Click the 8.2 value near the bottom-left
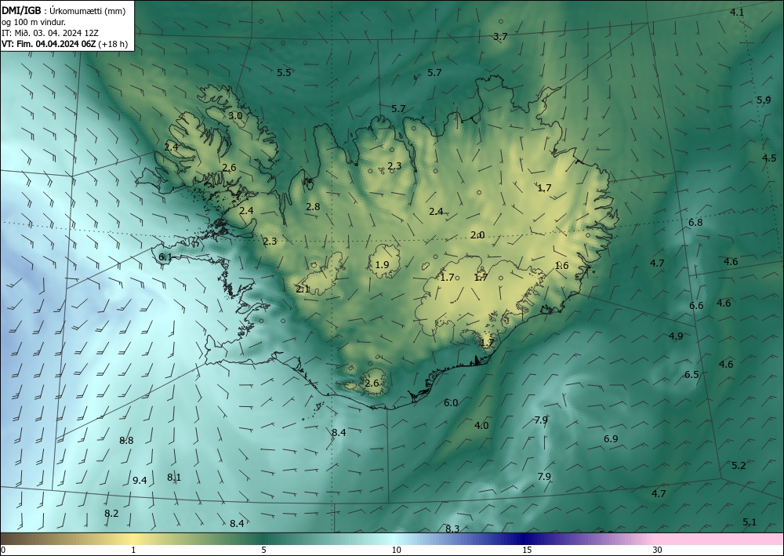784x556 pixels. [x=111, y=514]
